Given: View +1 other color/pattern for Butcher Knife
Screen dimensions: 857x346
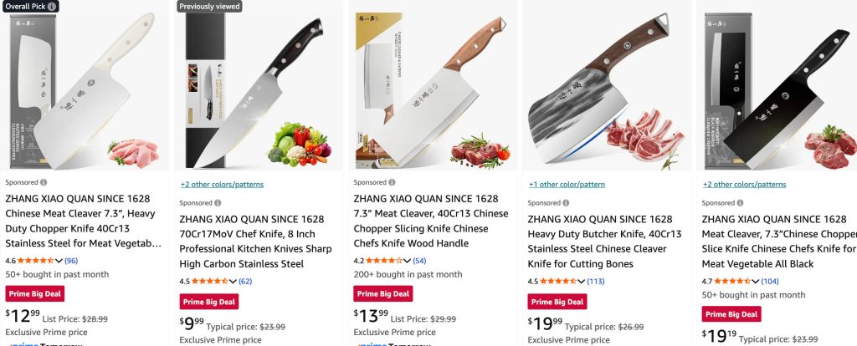Looking at the screenshot, I should click(x=567, y=184).
